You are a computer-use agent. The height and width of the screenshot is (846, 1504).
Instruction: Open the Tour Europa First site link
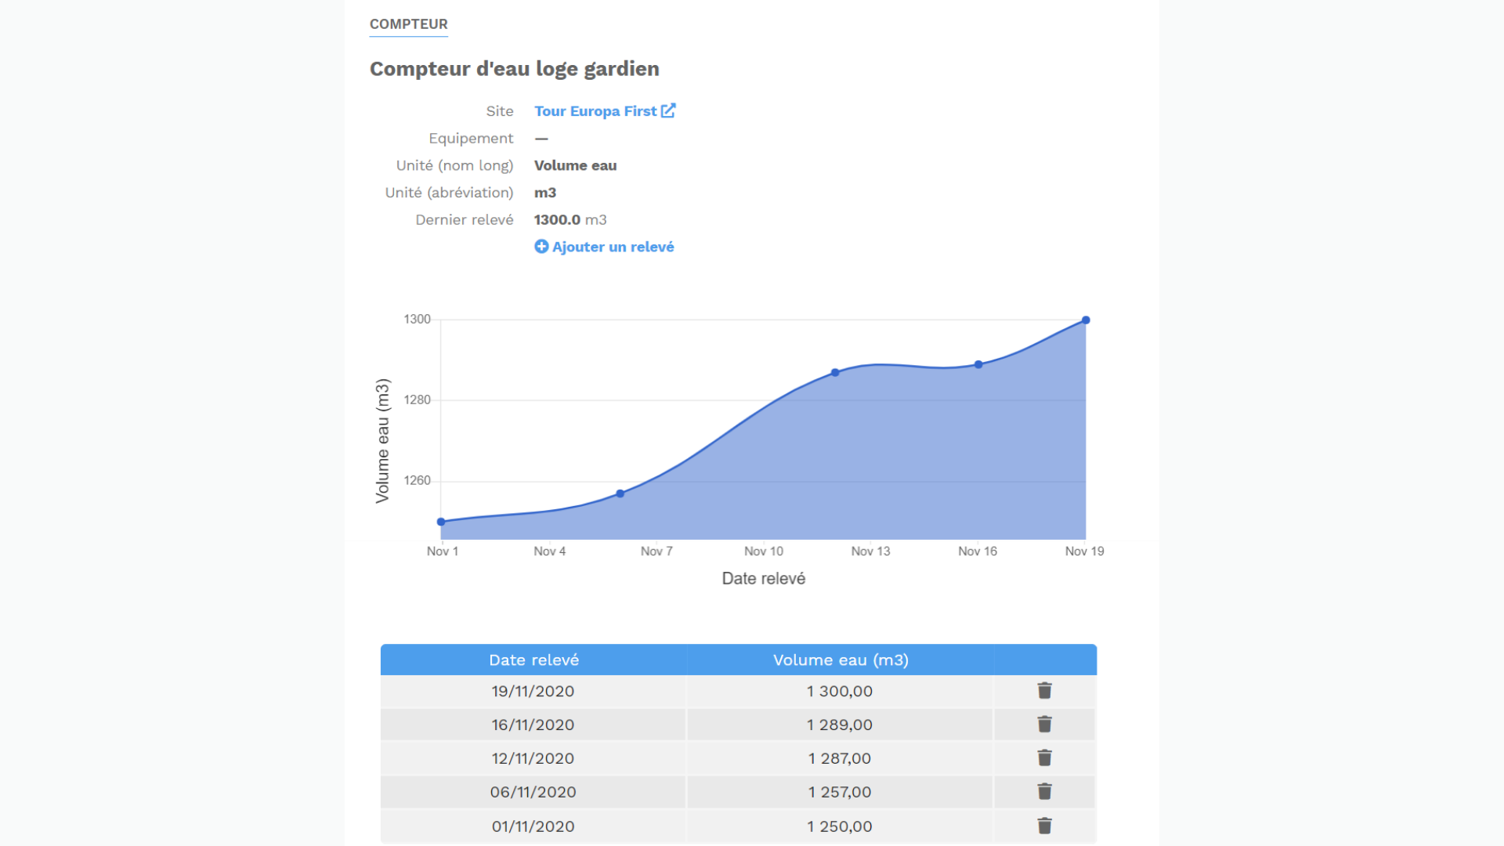point(595,111)
